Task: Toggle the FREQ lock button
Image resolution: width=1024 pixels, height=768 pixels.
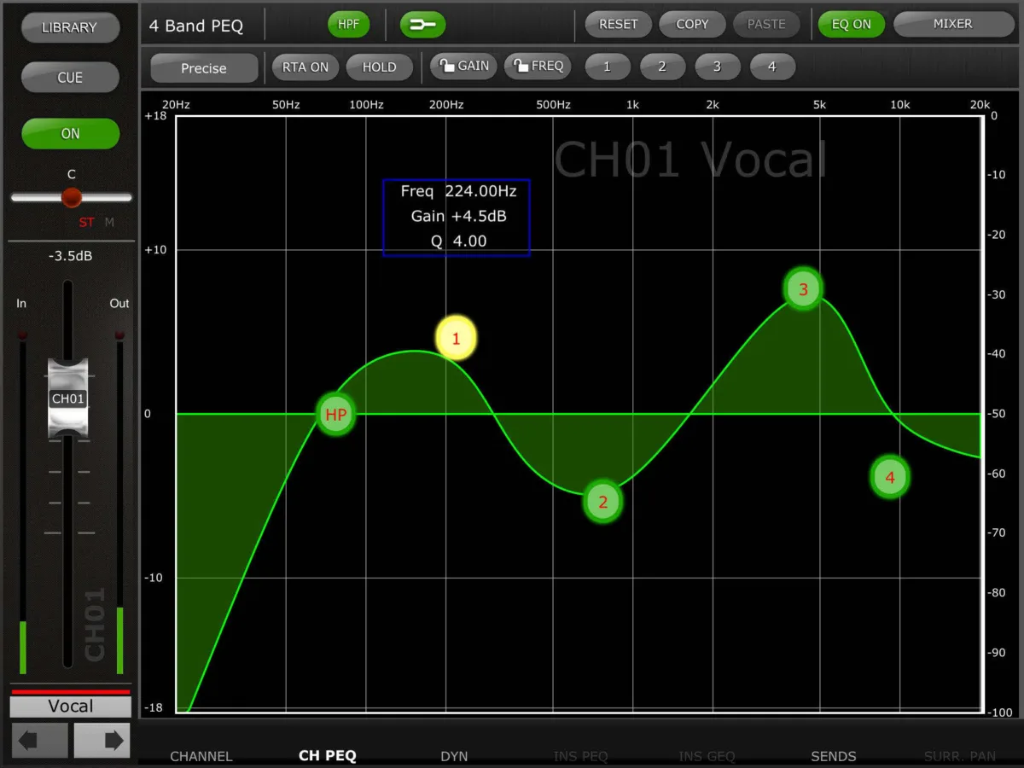Action: point(538,66)
